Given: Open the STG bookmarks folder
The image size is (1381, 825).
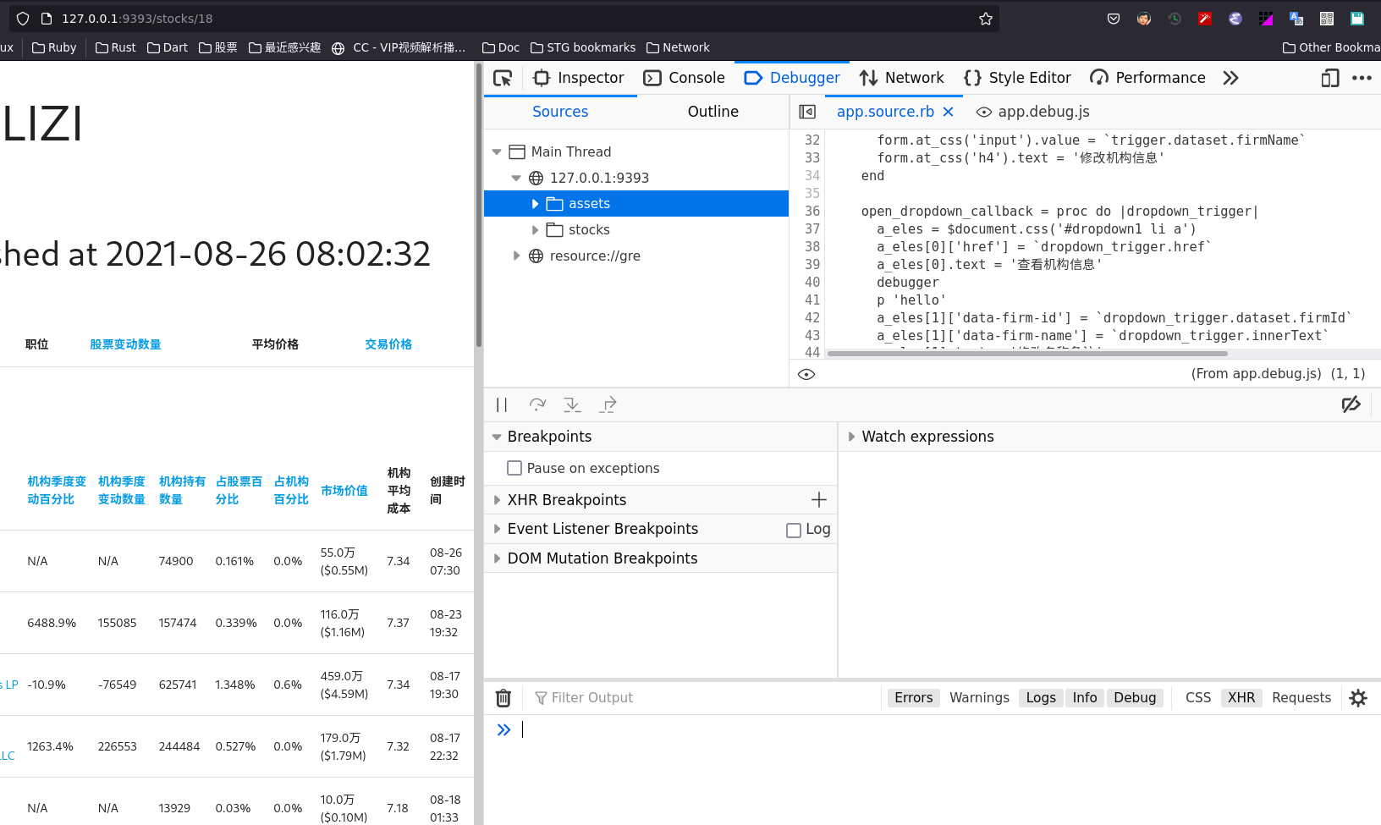Looking at the screenshot, I should click(x=583, y=47).
